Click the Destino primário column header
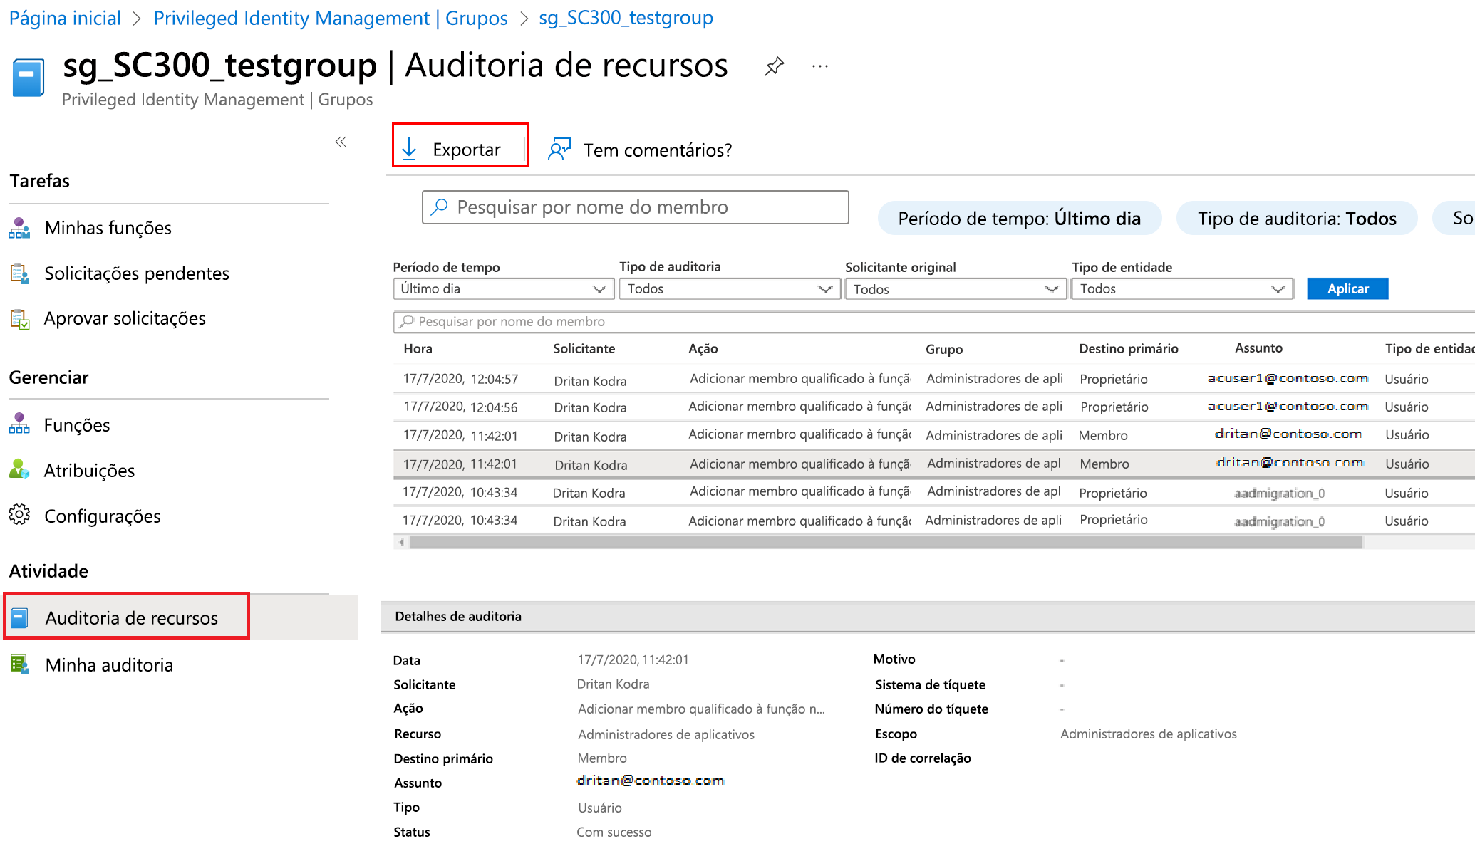Screen dimensions: 1475x856 click(x=1129, y=349)
